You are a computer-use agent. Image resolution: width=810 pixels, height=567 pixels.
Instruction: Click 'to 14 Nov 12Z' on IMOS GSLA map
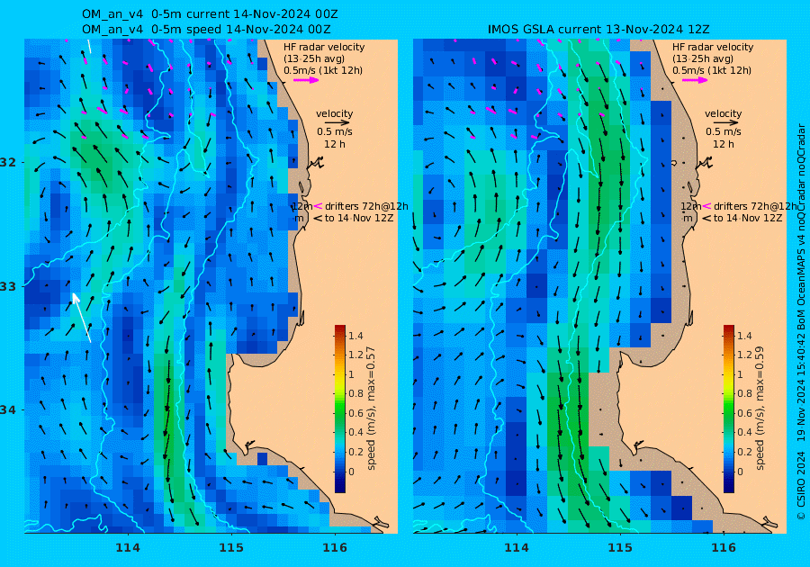(748, 219)
